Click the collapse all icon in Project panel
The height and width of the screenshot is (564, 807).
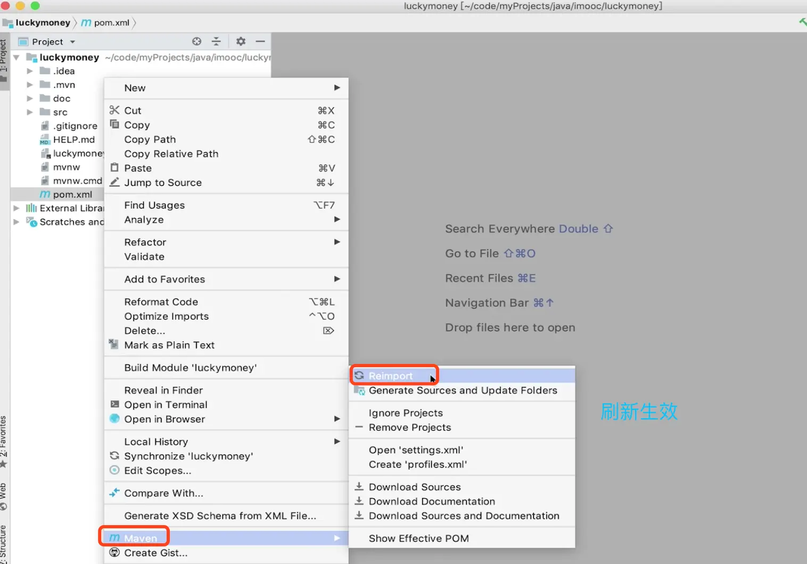216,42
